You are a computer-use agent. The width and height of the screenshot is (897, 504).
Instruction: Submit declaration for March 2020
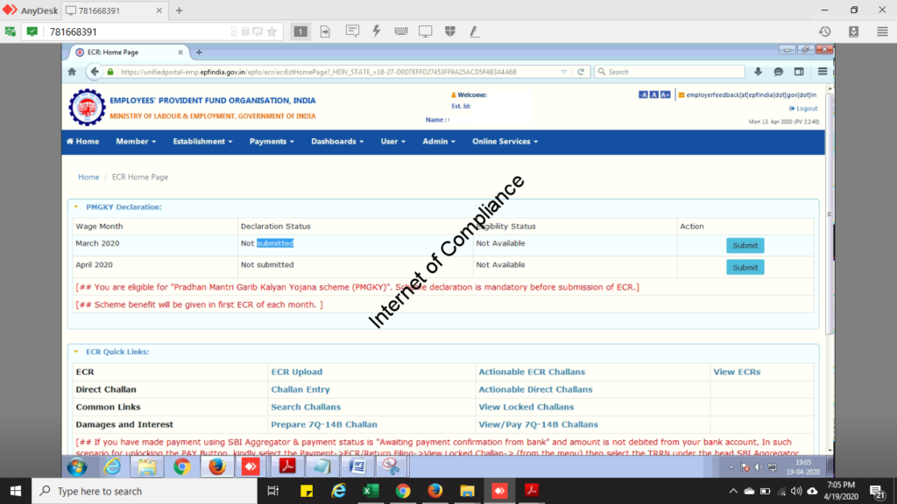pos(745,245)
